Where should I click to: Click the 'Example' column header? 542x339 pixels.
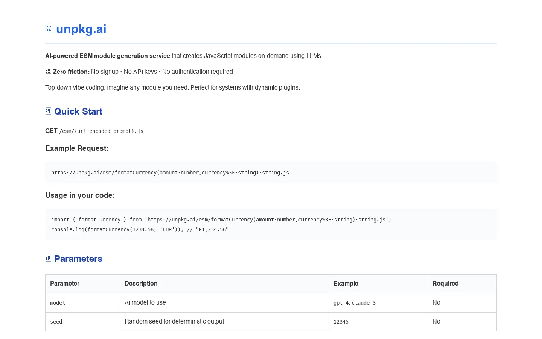pos(378,284)
